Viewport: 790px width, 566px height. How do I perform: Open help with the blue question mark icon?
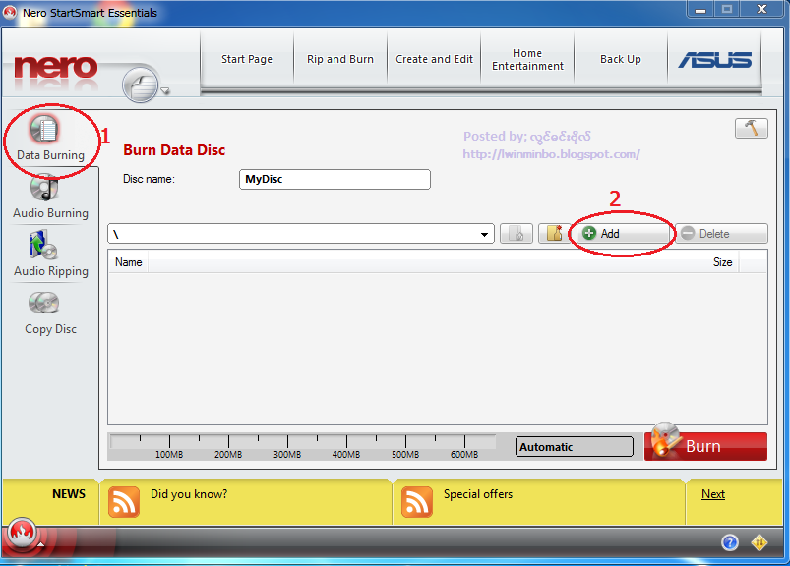(730, 542)
